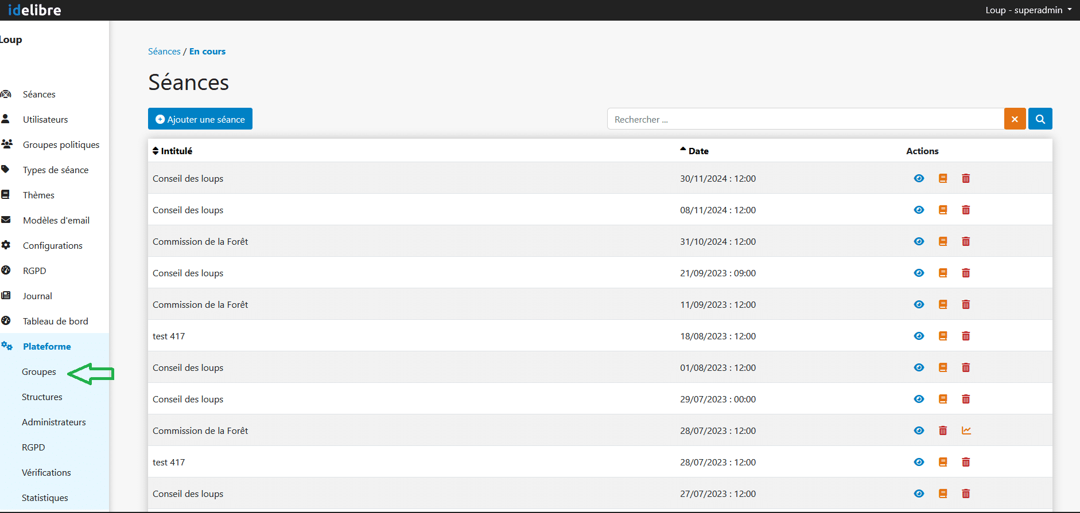This screenshot has height=513, width=1080.
Task: Edit the 08/11/2024 session with orange icon
Action: click(943, 210)
